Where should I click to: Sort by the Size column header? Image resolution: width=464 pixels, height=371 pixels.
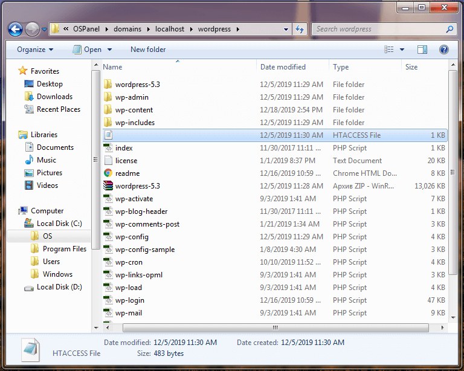(x=425, y=67)
